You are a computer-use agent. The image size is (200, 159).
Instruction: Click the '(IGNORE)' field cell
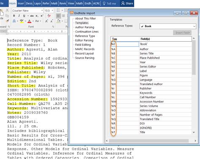click(165, 128)
